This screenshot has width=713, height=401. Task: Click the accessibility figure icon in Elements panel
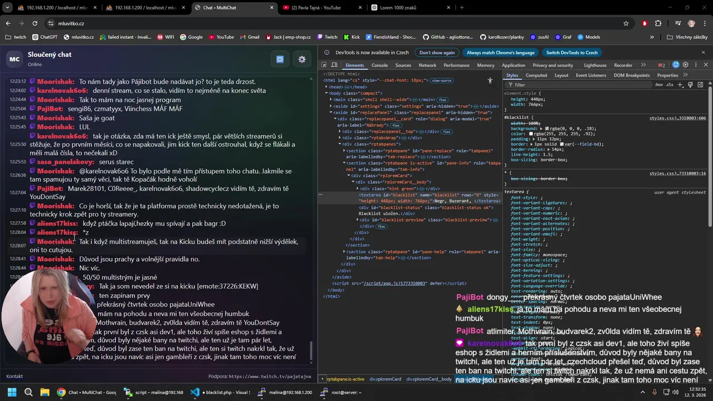(x=490, y=80)
